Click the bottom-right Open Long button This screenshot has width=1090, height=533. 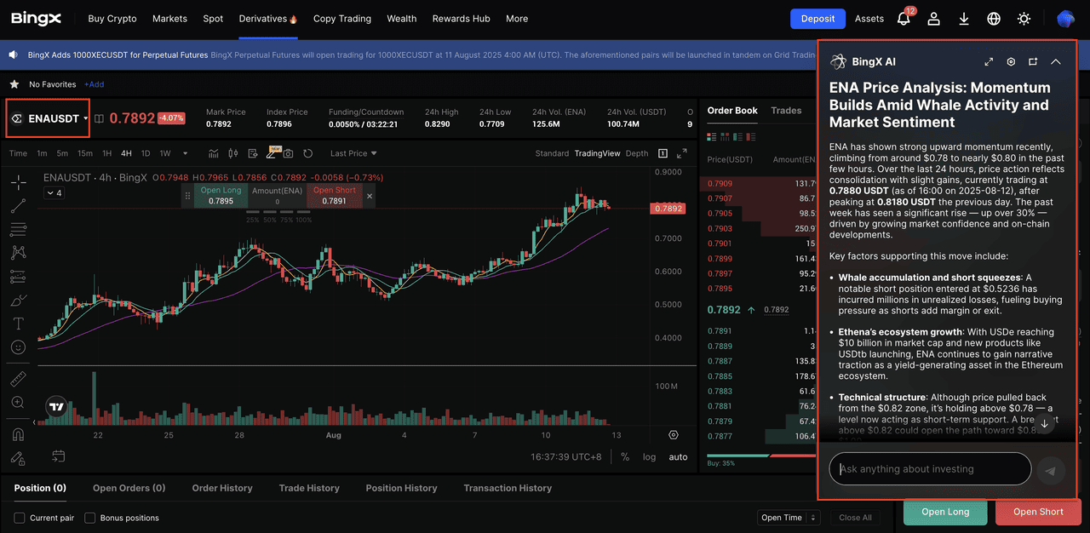point(945,512)
